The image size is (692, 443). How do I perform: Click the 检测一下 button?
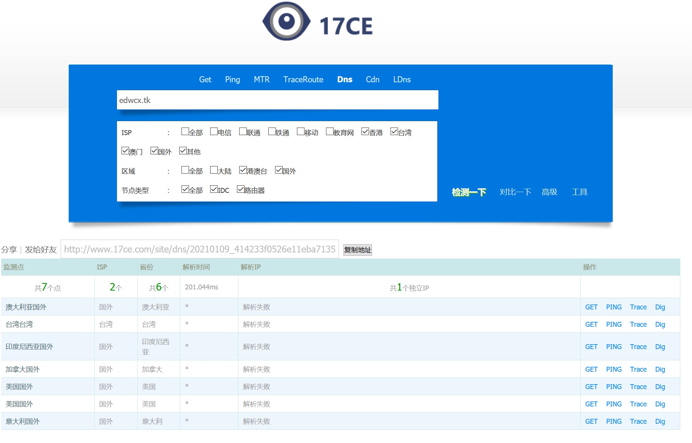click(469, 192)
